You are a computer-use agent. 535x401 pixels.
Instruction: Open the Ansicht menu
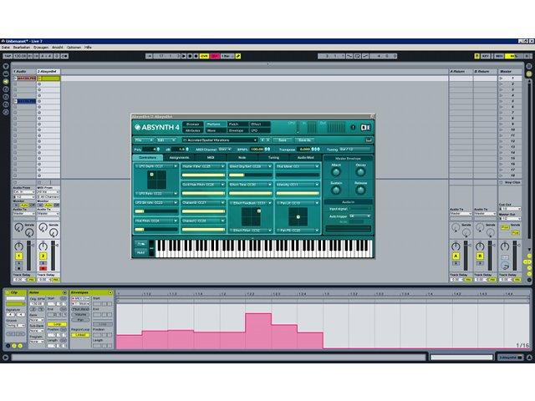tap(58, 48)
